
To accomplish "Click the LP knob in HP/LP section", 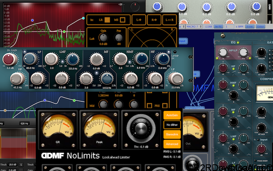I will (x=243, y=52).
